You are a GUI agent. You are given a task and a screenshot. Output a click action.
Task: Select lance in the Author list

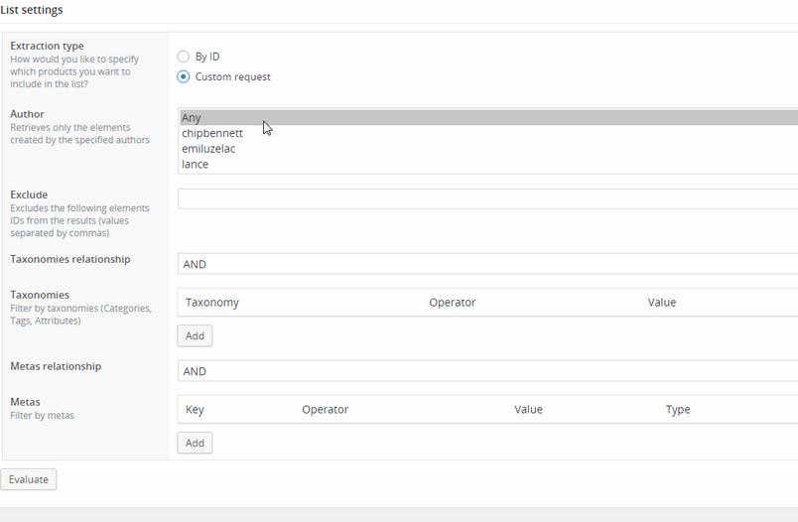tap(488, 165)
